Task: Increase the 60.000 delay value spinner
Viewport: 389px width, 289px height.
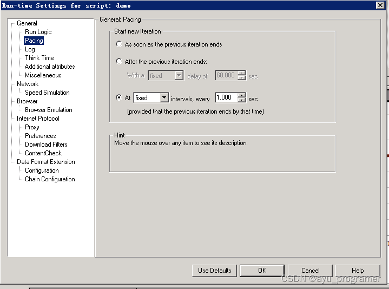Action: point(242,73)
